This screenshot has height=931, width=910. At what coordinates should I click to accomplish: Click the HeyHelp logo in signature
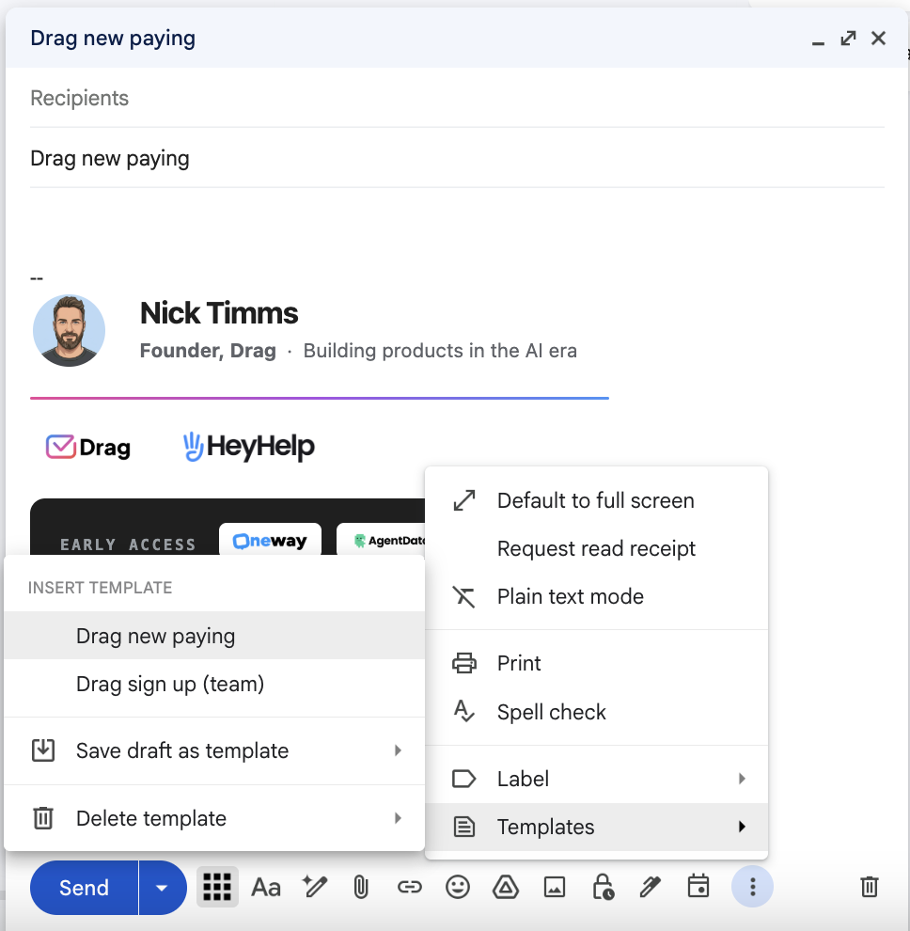tap(249, 447)
